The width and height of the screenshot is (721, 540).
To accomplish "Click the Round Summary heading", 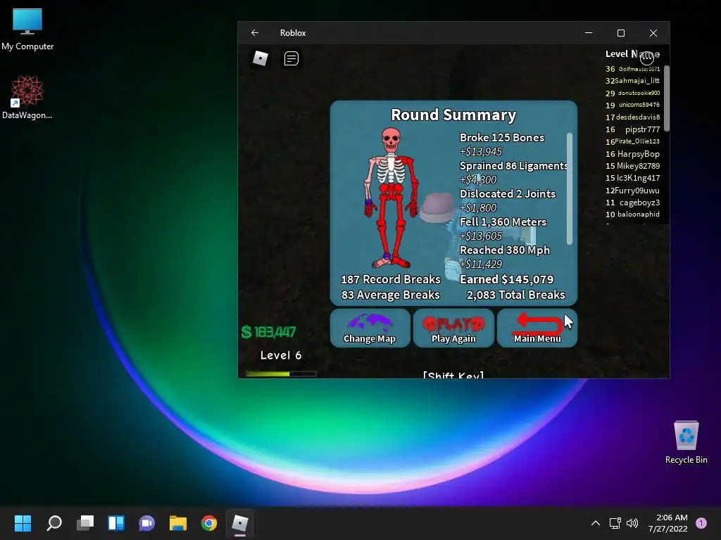I will pyautogui.click(x=453, y=115).
